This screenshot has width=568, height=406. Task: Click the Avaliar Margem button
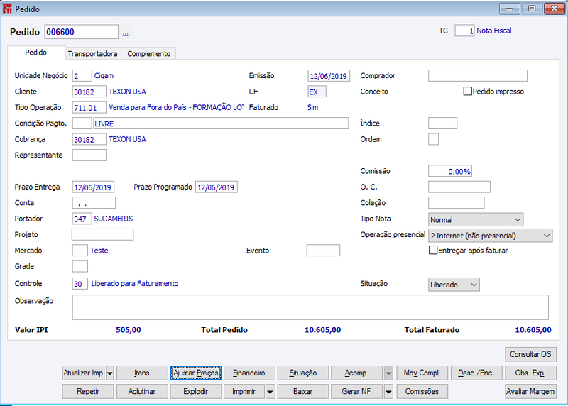[x=530, y=392]
